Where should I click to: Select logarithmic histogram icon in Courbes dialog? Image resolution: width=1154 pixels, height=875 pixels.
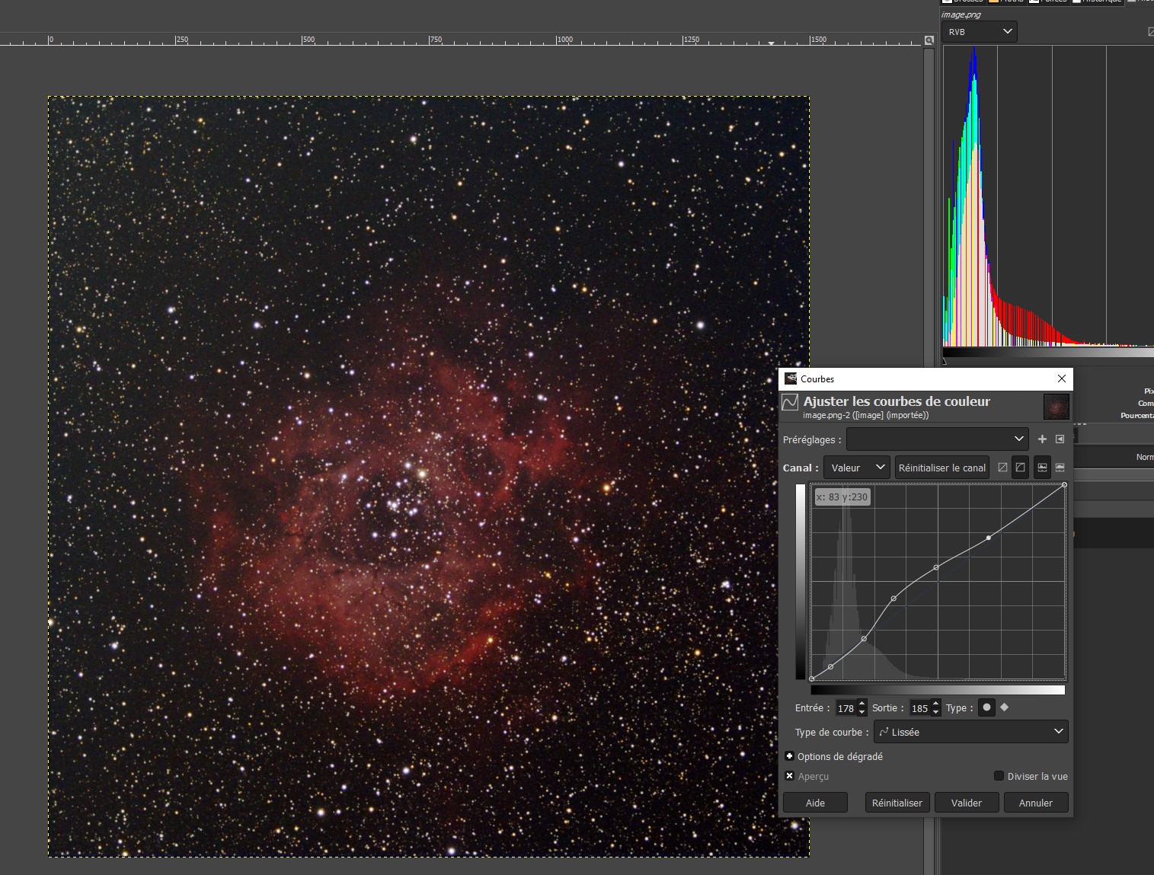[x=1060, y=468]
